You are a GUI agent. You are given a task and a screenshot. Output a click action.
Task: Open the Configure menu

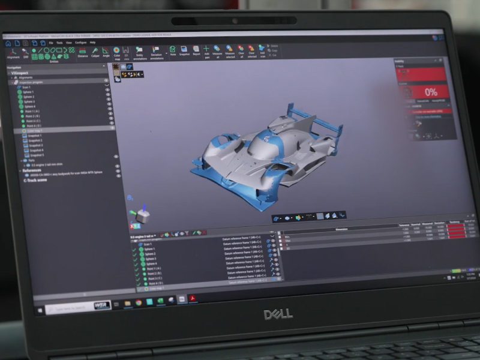80,43
